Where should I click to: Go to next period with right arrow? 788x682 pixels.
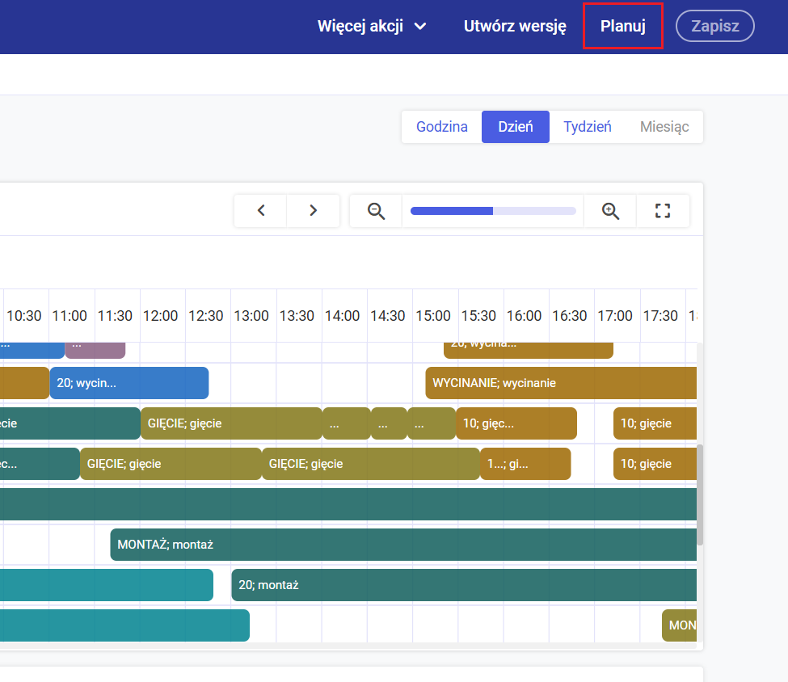pos(313,211)
